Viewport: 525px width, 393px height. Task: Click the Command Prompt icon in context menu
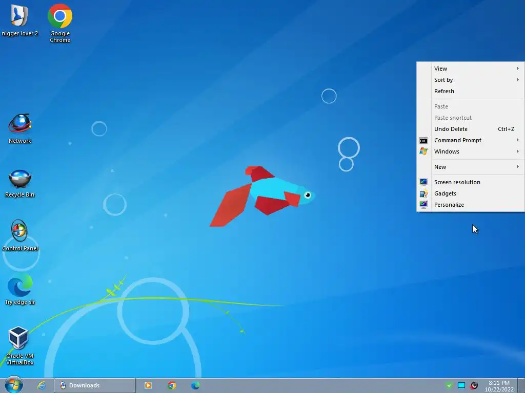coord(423,140)
